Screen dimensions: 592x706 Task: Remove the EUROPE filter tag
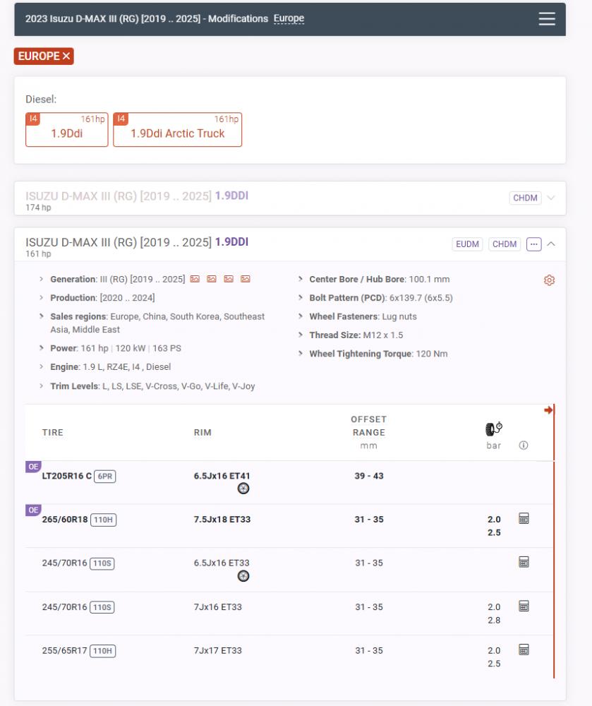click(x=66, y=56)
